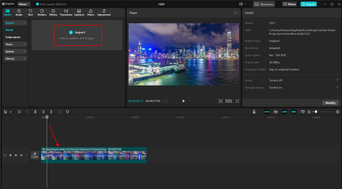Select the Media top tab

click(x=7, y=12)
